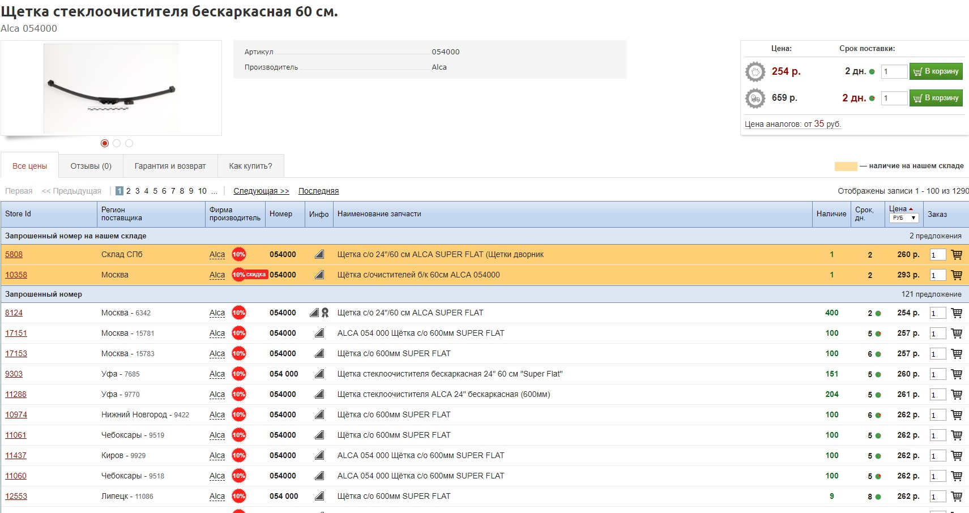The image size is (969, 513).
Task: Sort by Цена column header
Action: (x=898, y=209)
